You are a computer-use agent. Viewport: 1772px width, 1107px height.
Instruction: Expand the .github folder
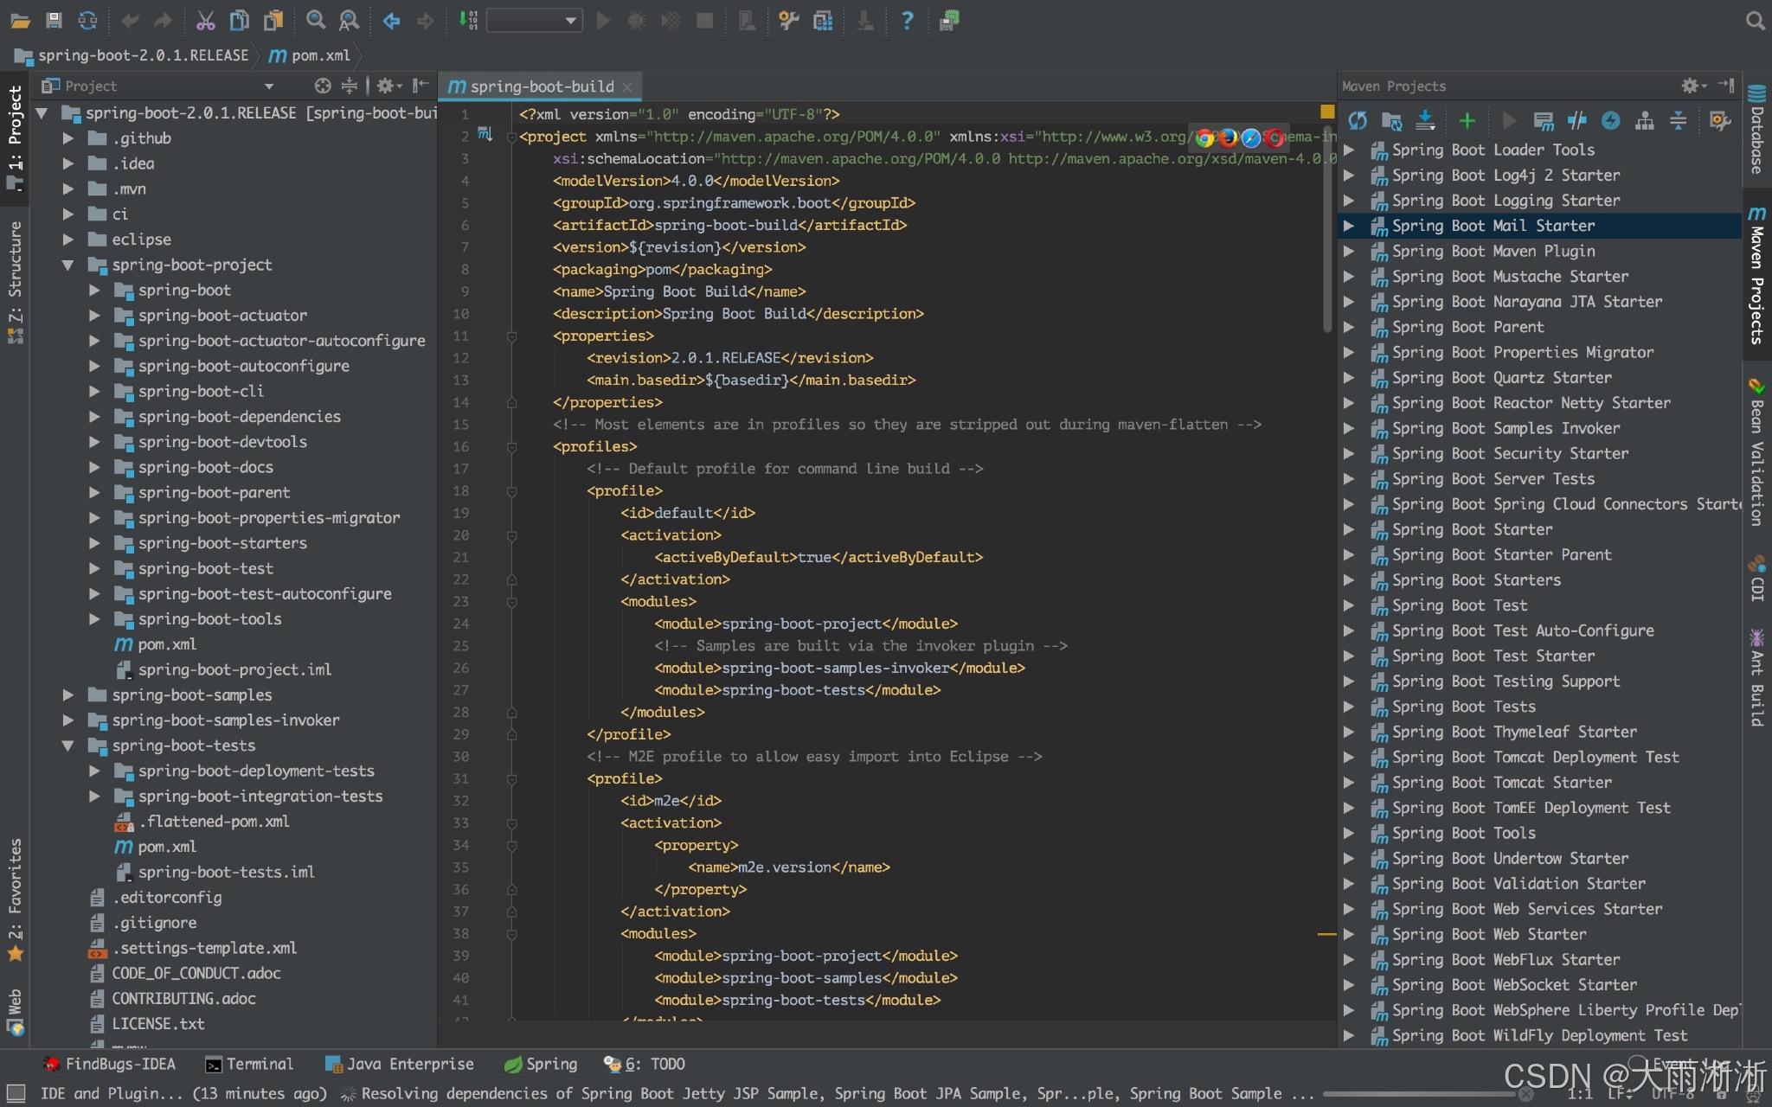pyautogui.click(x=67, y=138)
